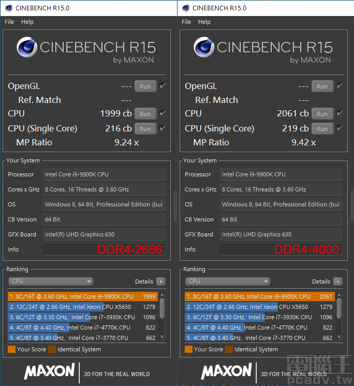This screenshot has height=386, width=354.
Task: Open File menu in right Cinebench window
Action: 186,22
